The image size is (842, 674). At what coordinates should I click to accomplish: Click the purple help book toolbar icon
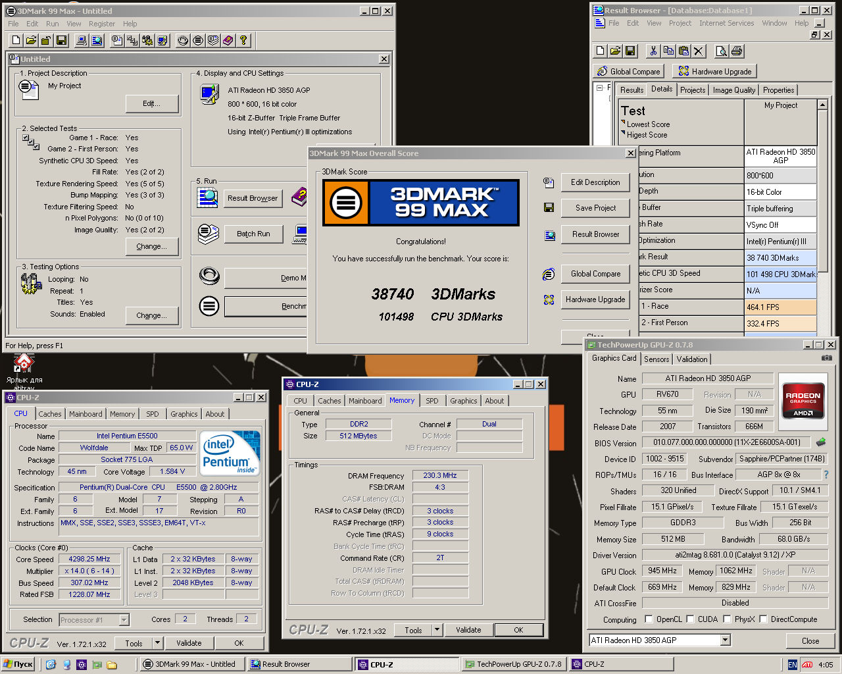(228, 40)
